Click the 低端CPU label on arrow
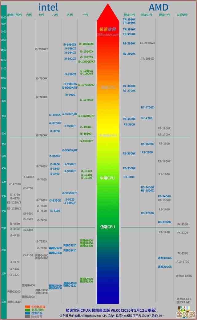Viewport: 197px width, 320px height. point(107,227)
